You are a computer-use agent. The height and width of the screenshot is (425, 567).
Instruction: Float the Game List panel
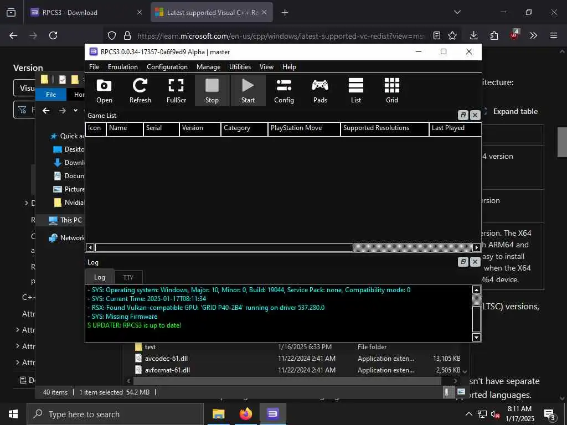463,115
